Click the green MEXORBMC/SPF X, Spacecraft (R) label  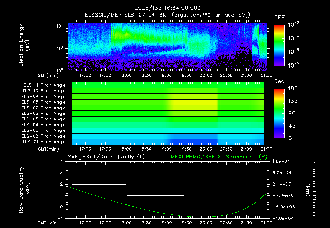point(219,157)
